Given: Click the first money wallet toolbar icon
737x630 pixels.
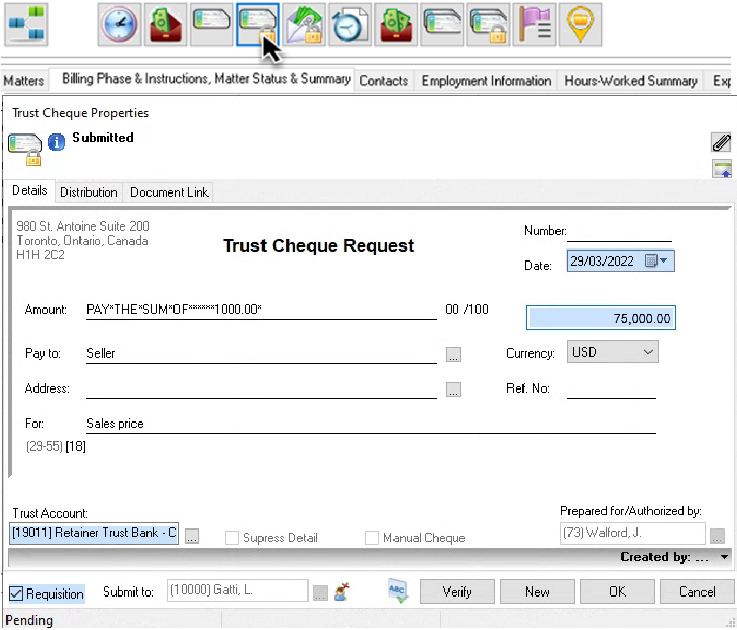Looking at the screenshot, I should (166, 24).
